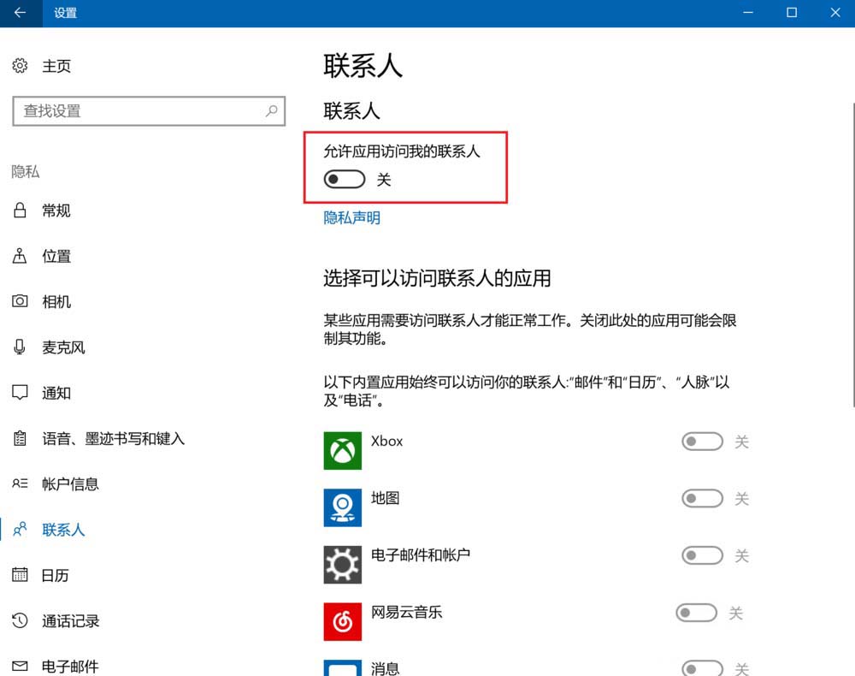
Task: Toggle contacts access for 网易云音乐
Action: click(696, 613)
